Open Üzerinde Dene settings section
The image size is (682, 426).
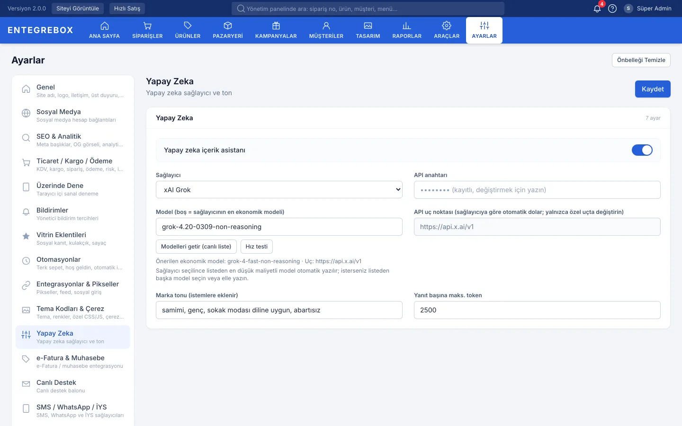point(73,189)
